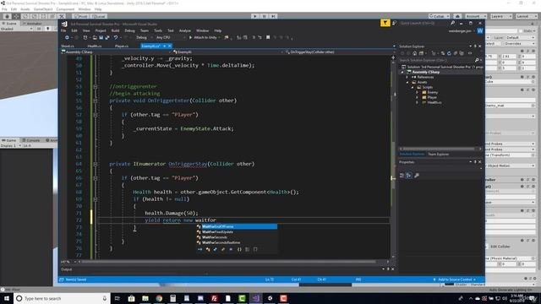The height and width of the screenshot is (304, 541).
Task: Click the Unity Play button
Action: click(x=255, y=16)
